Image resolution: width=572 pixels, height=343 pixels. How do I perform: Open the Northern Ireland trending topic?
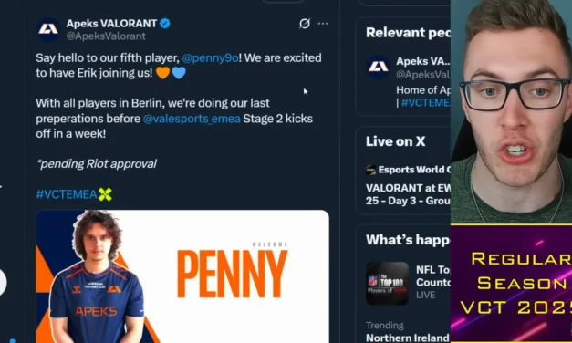408,338
